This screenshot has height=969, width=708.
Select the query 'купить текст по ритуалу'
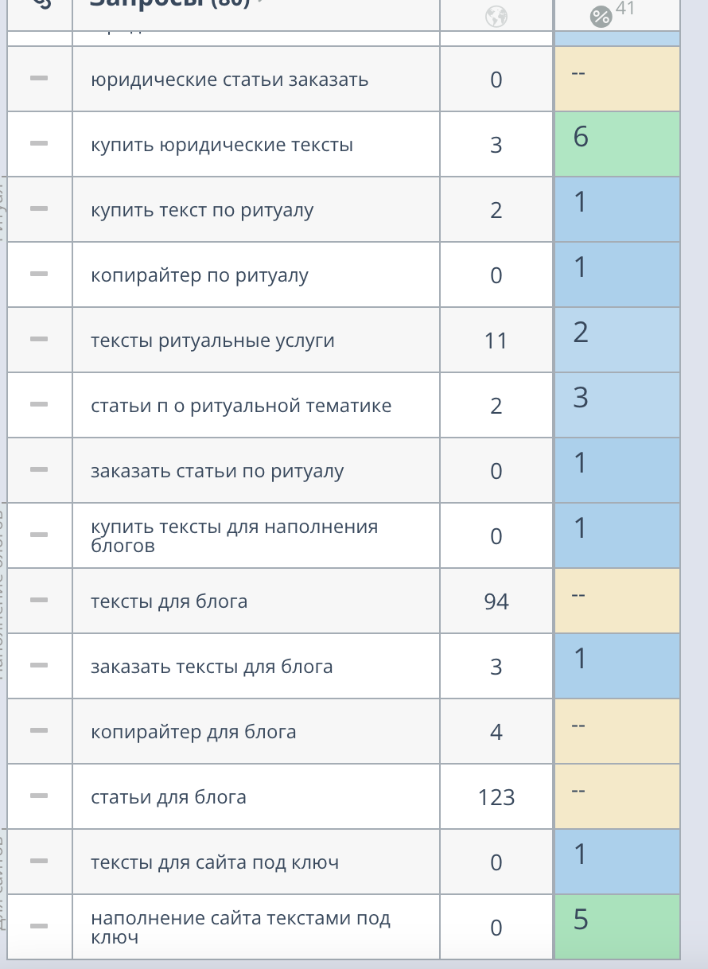click(x=202, y=211)
